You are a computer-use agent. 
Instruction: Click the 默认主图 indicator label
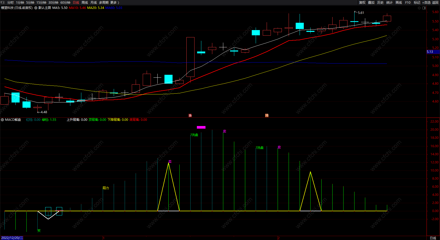[x=45, y=8]
